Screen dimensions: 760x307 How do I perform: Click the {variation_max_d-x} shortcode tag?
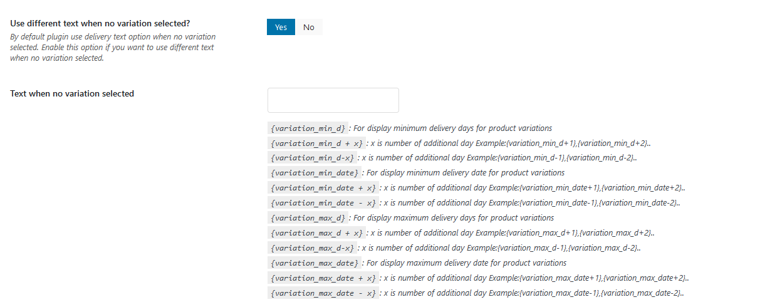pos(312,248)
